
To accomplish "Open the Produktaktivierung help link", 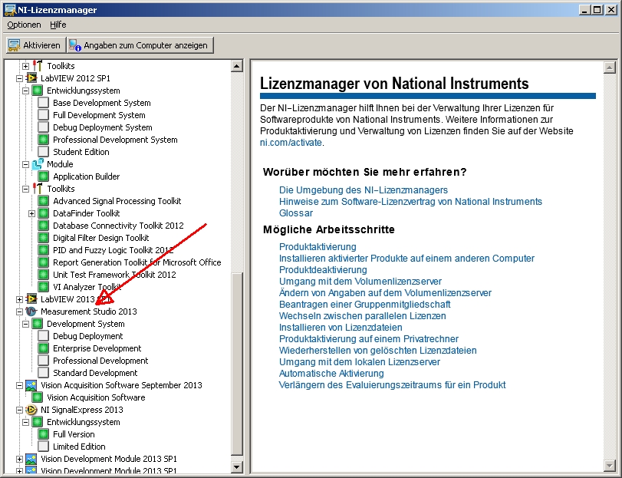I will 318,247.
